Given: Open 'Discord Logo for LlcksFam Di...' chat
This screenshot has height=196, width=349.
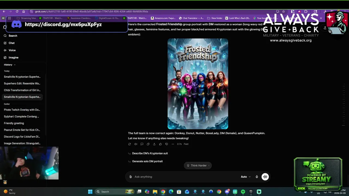Looking at the screenshot, I should pos(22,137).
